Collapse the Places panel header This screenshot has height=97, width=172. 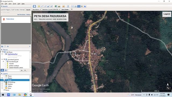click(x=16, y=50)
